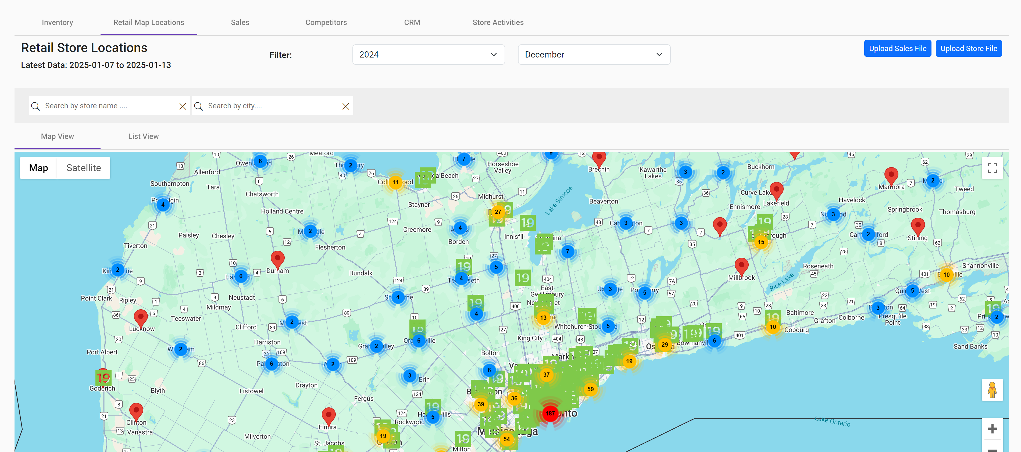Select the Map base layer toggle
This screenshot has height=452, width=1021.
pyautogui.click(x=38, y=168)
